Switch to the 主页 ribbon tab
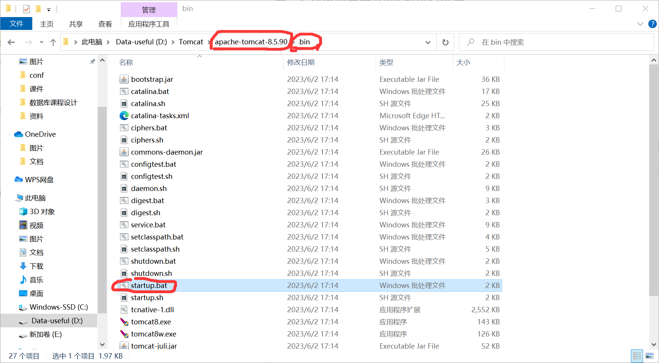Screen dimensions: 659x363 [x=47, y=24]
